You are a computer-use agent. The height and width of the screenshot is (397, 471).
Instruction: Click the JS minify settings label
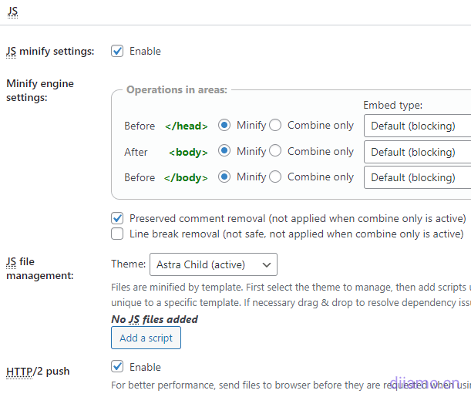50,52
